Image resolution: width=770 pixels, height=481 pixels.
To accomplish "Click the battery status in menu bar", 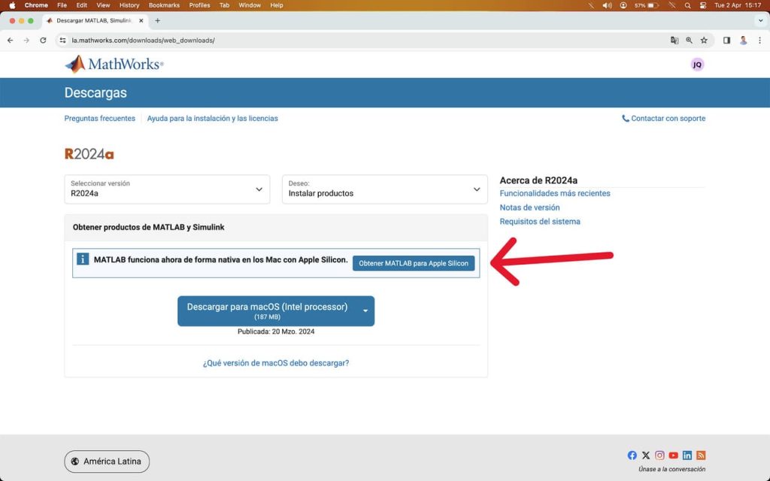I will coord(646,5).
